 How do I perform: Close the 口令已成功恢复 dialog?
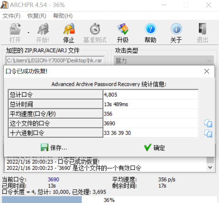(x=207, y=71)
